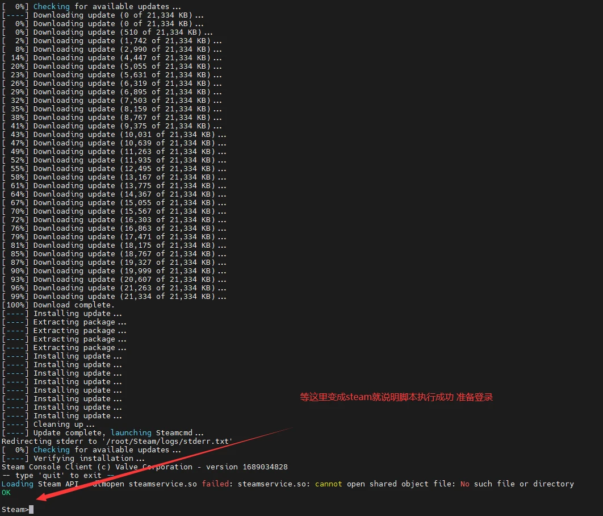This screenshot has height=516, width=603.
Task: Click the 99% line with 21,334 of 21,334 KB
Action: pyautogui.click(x=114, y=296)
